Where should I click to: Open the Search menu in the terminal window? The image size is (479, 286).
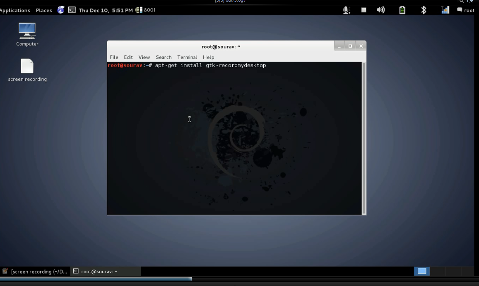click(x=164, y=57)
